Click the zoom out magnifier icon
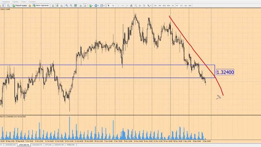 tap(71, 5)
